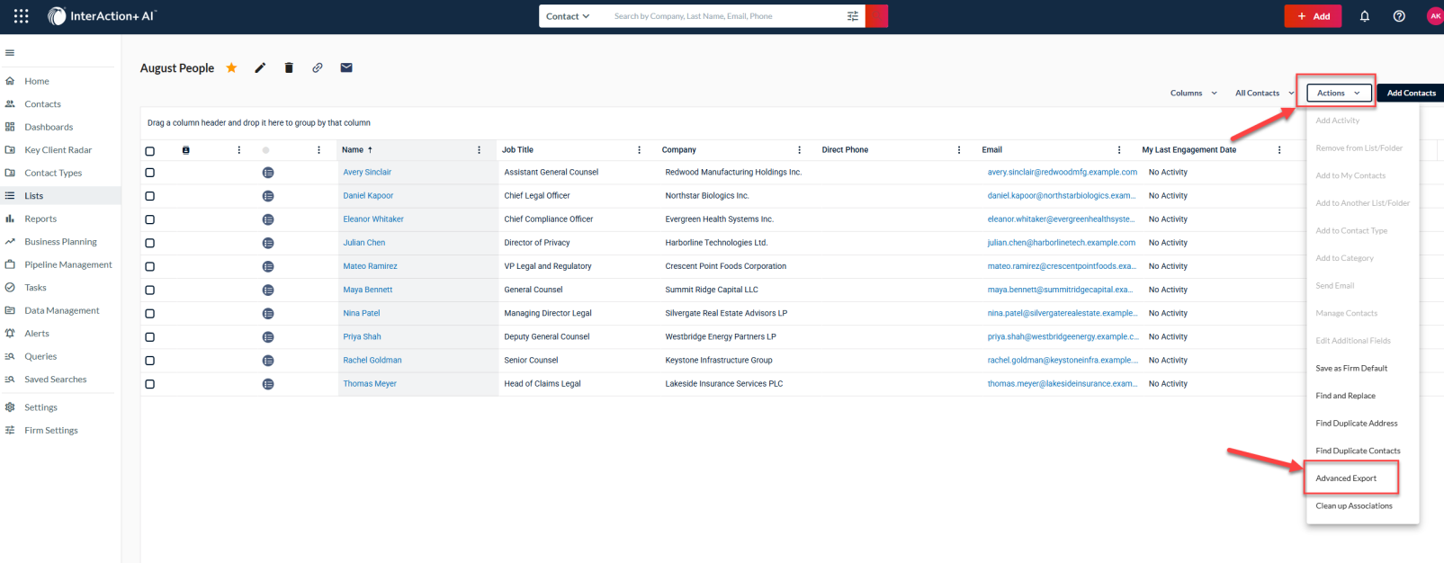
Task: Go to Key Client Radar in sidebar
Action: click(x=58, y=149)
